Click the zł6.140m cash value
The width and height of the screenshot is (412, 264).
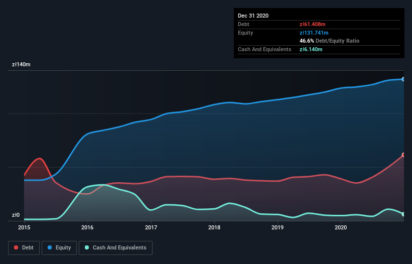(x=311, y=49)
